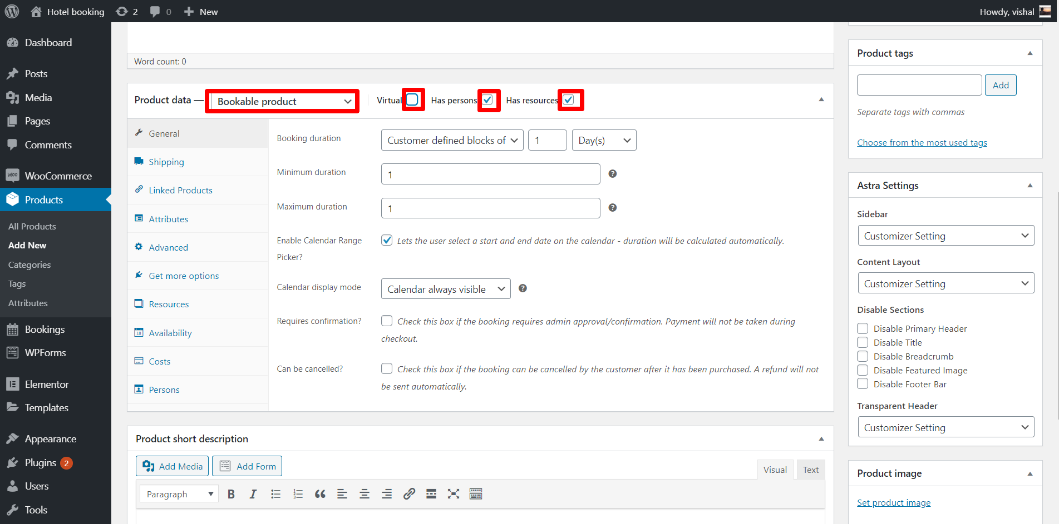1059x524 pixels.
Task: Check Disable Title option
Action: pyautogui.click(x=863, y=342)
